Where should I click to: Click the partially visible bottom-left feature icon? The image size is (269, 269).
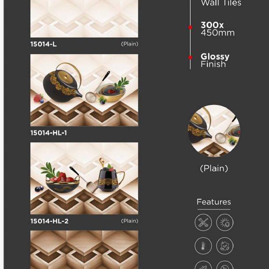pyautogui.click(x=203, y=265)
